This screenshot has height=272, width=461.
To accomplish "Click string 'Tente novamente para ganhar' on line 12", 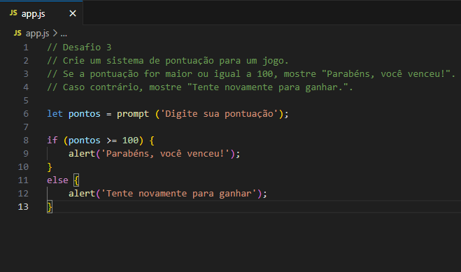I will (x=179, y=194).
